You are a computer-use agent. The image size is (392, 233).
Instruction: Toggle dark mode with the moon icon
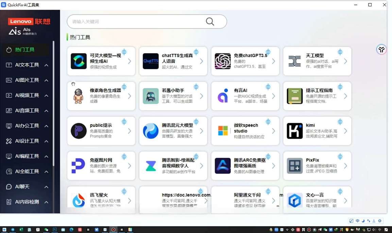[363, 220]
